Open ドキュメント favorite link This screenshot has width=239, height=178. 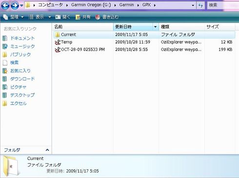pos(22,38)
